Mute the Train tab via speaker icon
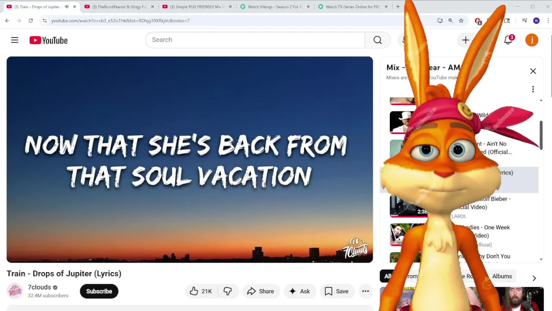This screenshot has width=552, height=311. coord(66,6)
